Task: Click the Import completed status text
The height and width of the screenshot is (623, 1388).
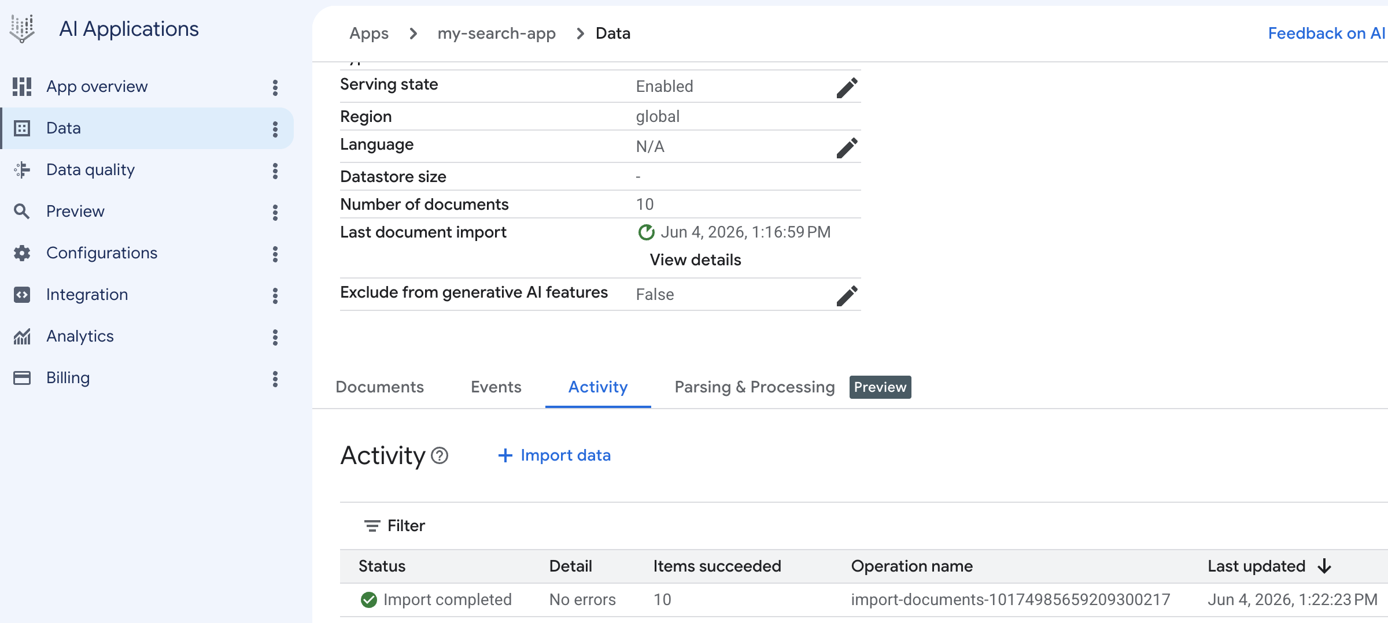Action: coord(448,600)
